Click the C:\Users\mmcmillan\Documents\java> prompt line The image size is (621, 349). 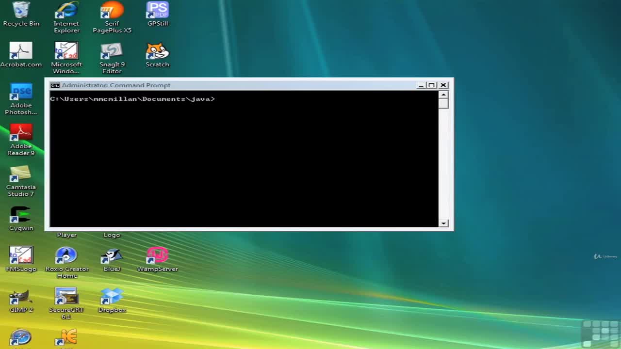coord(132,99)
